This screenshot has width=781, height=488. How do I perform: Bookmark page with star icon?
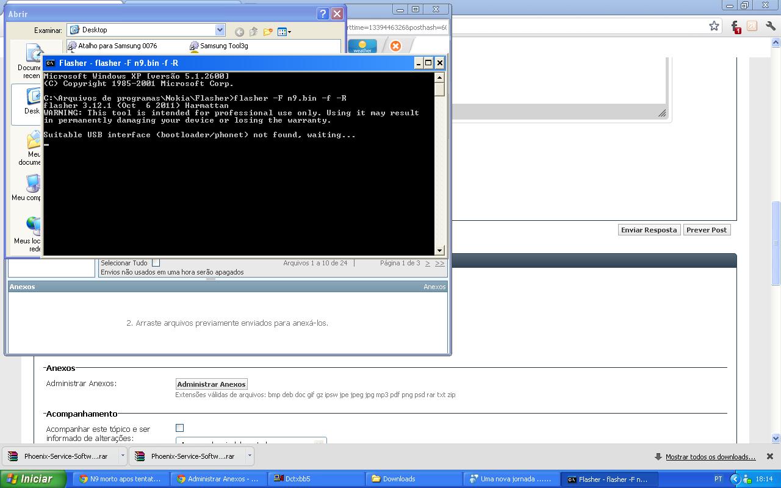tap(714, 26)
